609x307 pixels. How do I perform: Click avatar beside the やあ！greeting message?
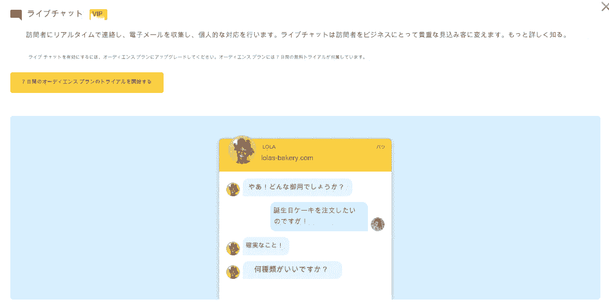233,189
